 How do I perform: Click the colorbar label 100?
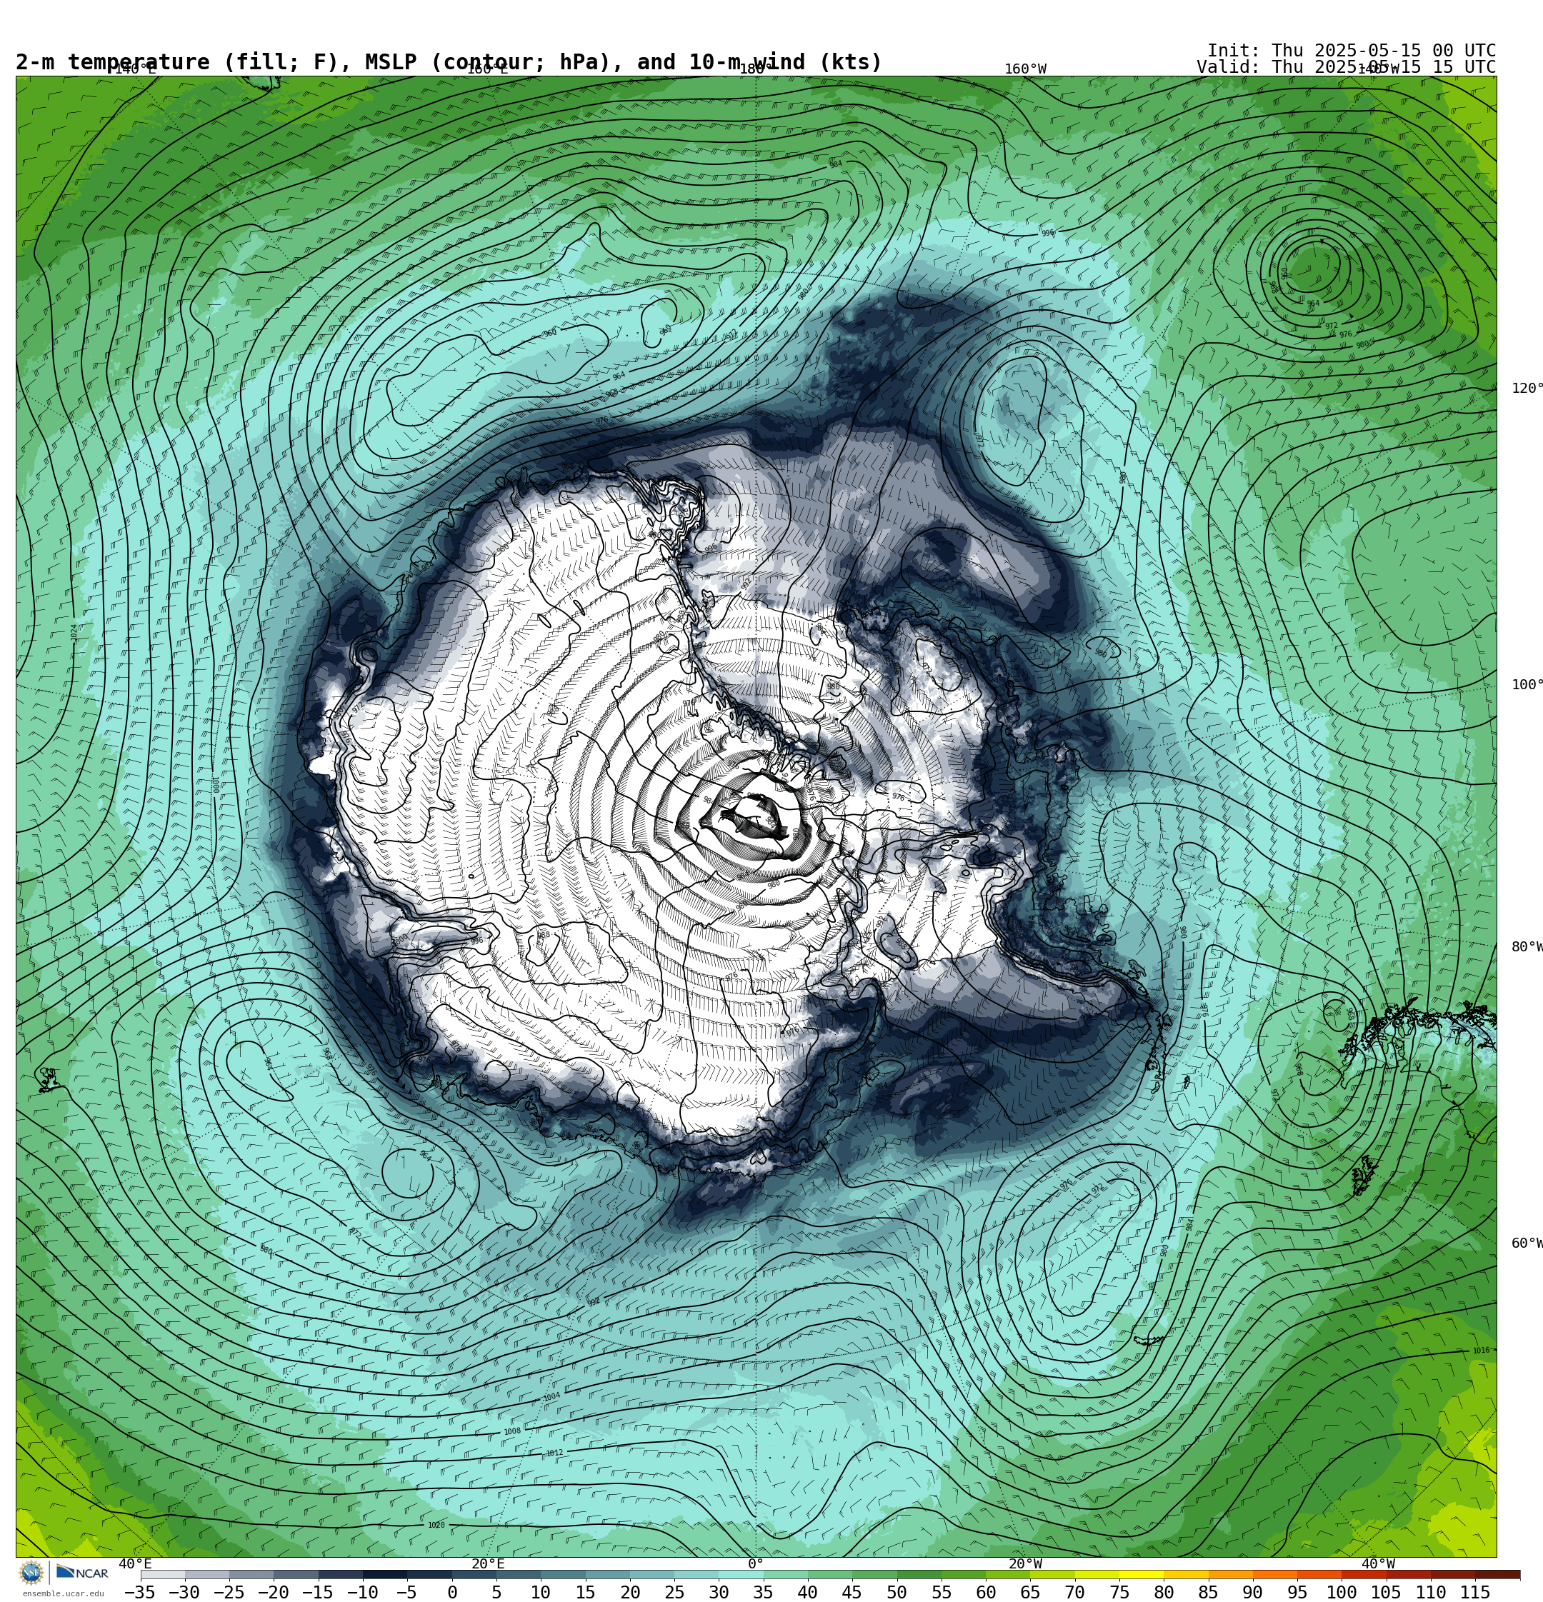pos(1341,1592)
